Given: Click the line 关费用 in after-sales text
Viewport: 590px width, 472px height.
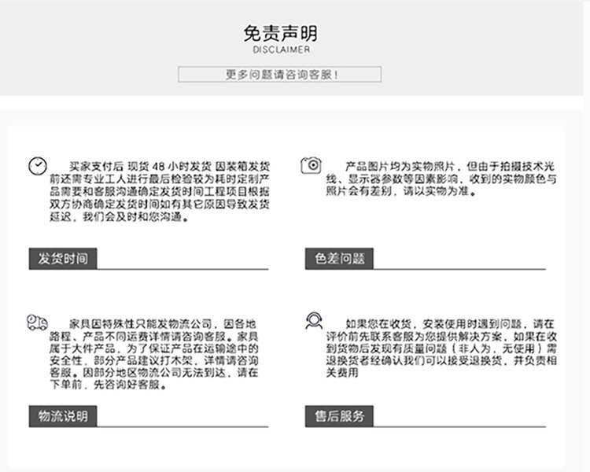Looking at the screenshot, I should click(x=342, y=373).
